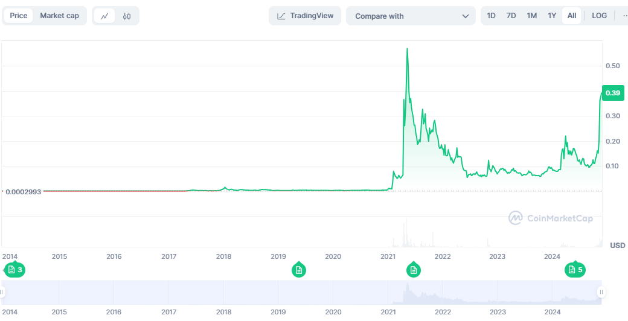Select the 7D time range
The height and width of the screenshot is (321, 628).
click(x=511, y=16)
